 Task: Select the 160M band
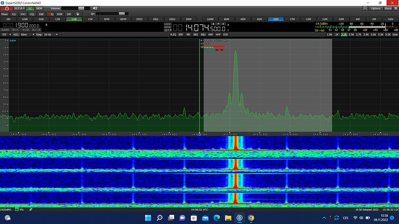pyautogui.click(x=210, y=19)
